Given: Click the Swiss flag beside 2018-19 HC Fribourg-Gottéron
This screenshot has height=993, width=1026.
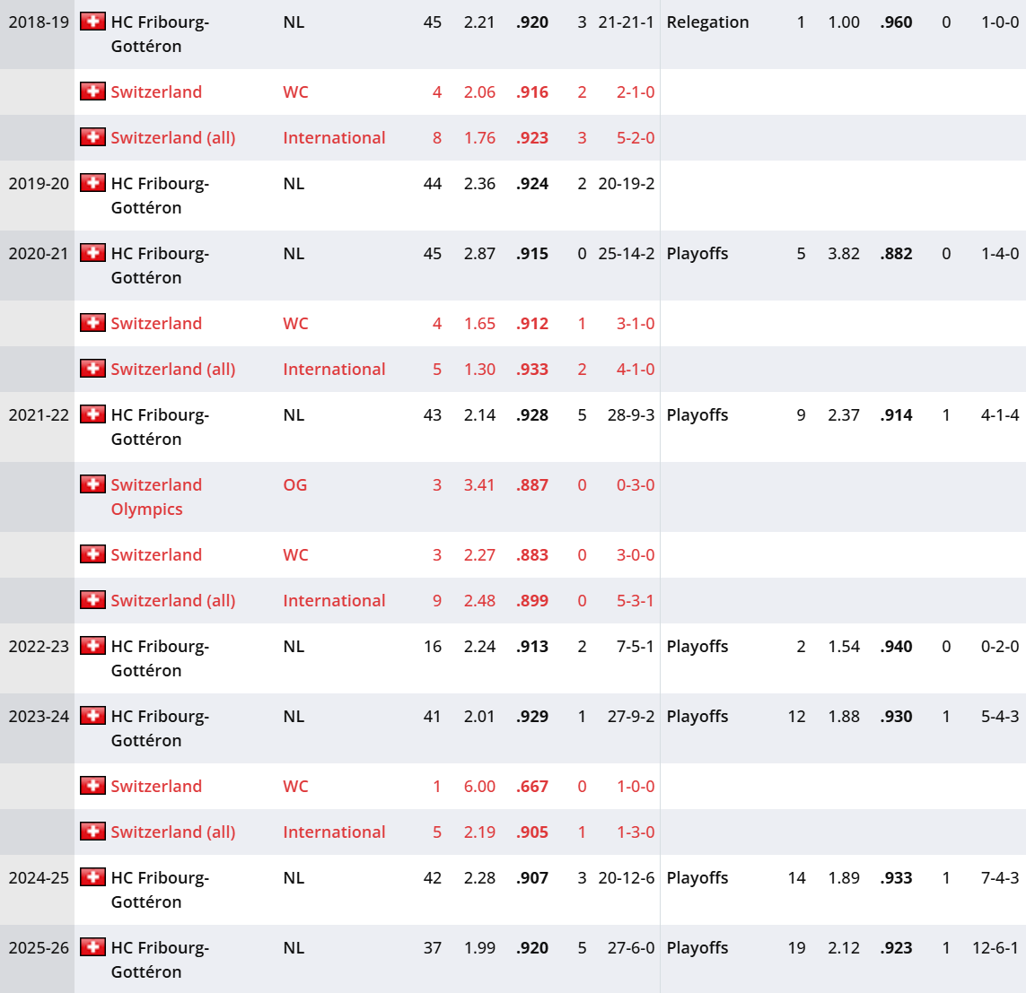Looking at the screenshot, I should (x=92, y=22).
